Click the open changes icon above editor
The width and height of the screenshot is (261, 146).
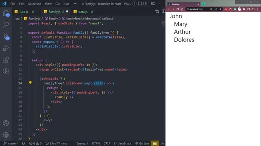[x=157, y=11]
